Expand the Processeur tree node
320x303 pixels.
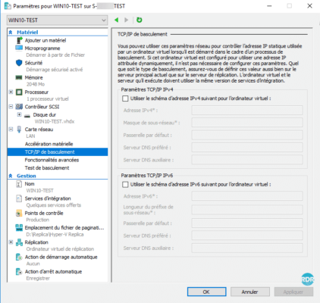coord(11,92)
